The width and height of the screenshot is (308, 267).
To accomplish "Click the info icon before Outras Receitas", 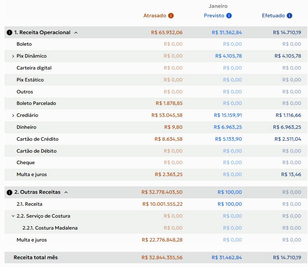I will [9, 192].
